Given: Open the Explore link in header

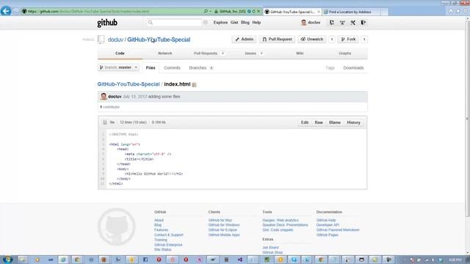Looking at the screenshot, I should (x=220, y=23).
